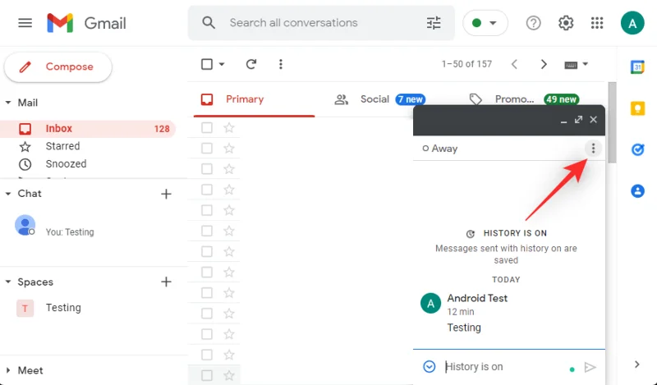Close the chat popup window
657x385 pixels.
tap(593, 119)
